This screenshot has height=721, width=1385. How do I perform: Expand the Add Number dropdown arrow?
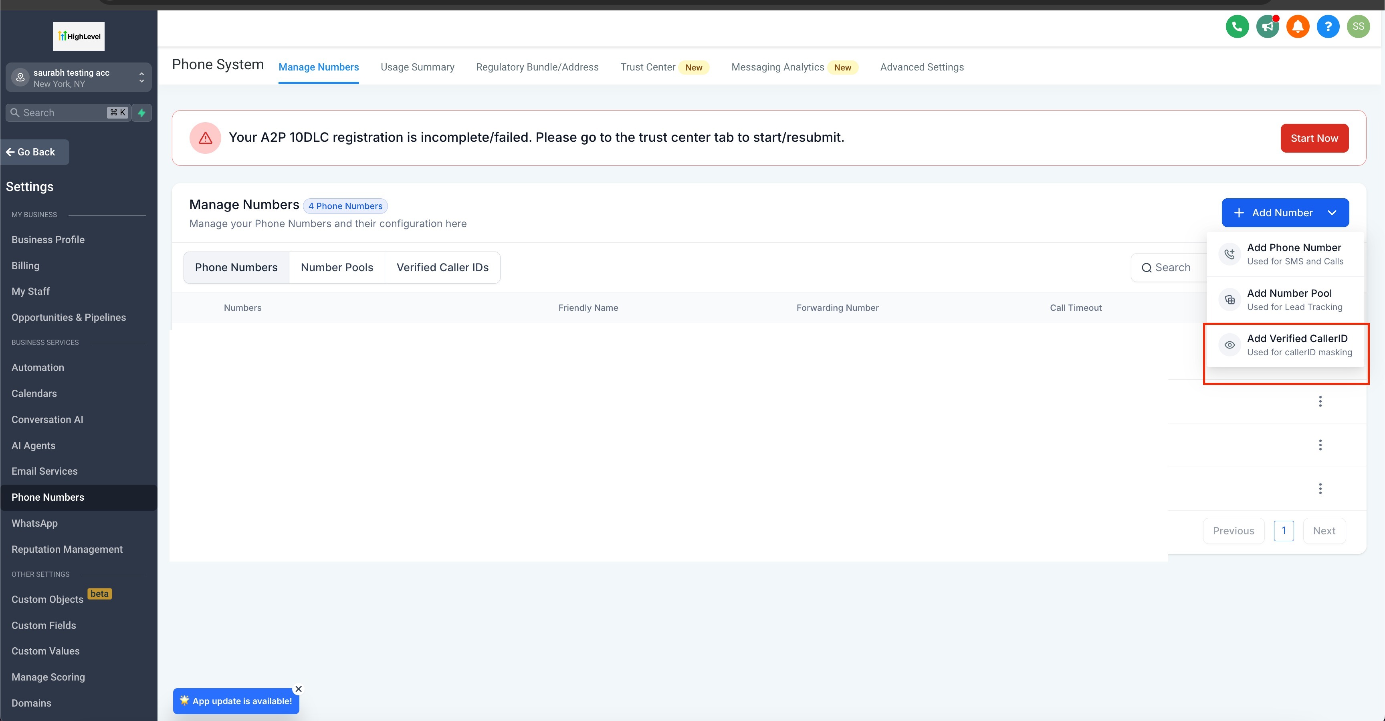(1332, 213)
